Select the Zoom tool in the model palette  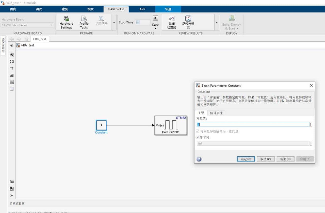tap(11, 55)
